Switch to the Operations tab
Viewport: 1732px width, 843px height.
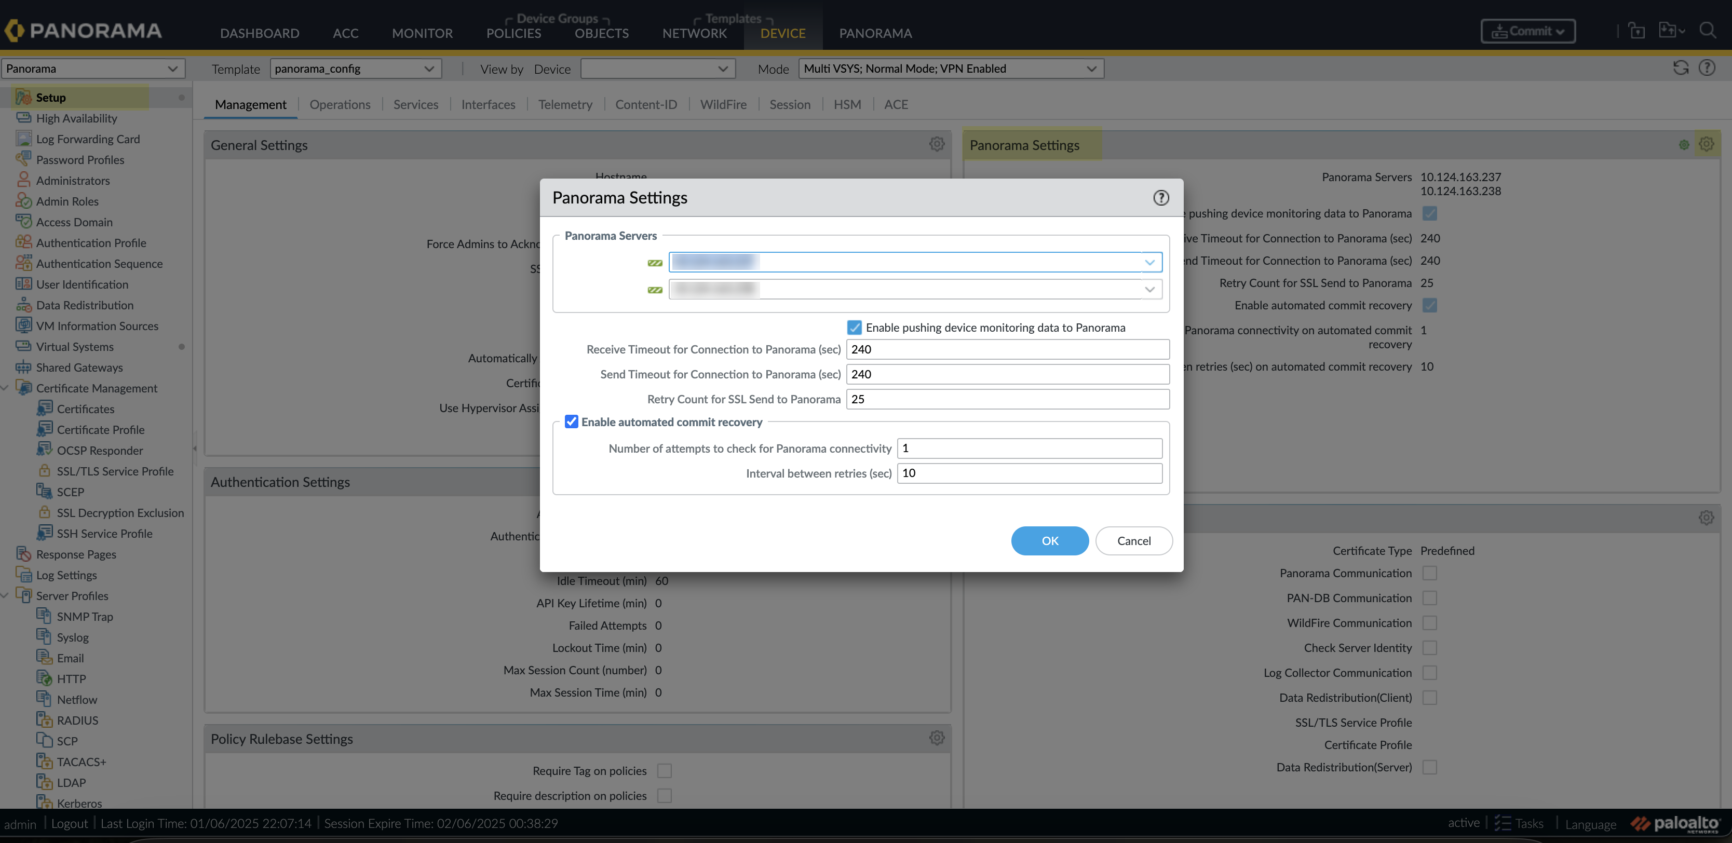[340, 104]
